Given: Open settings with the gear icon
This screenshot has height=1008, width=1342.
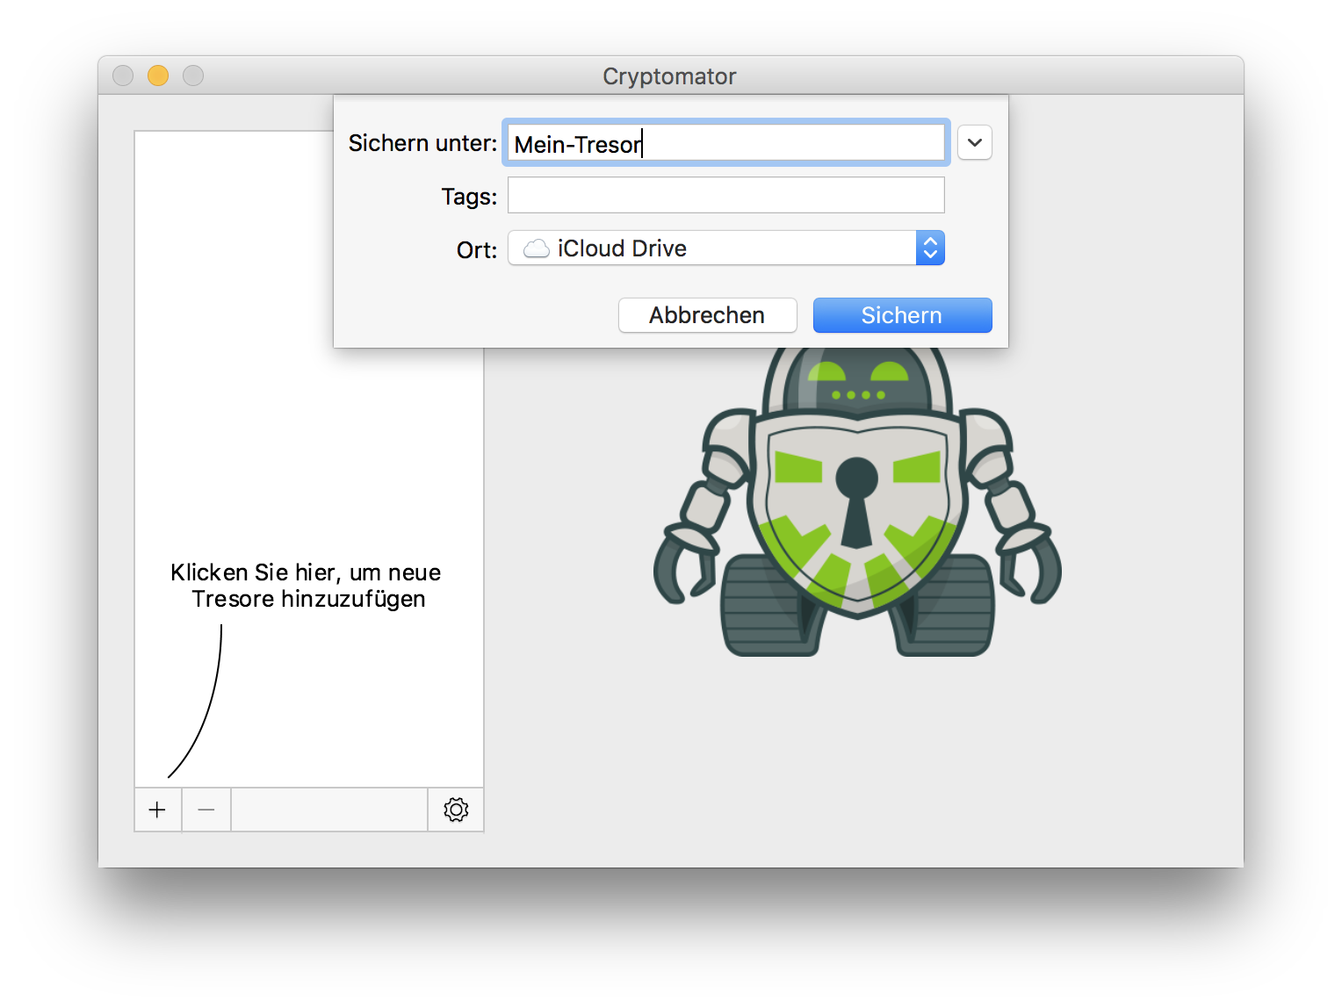Looking at the screenshot, I should 456,810.
